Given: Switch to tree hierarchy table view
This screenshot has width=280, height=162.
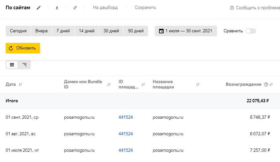Looking at the screenshot, I should coord(25,65).
